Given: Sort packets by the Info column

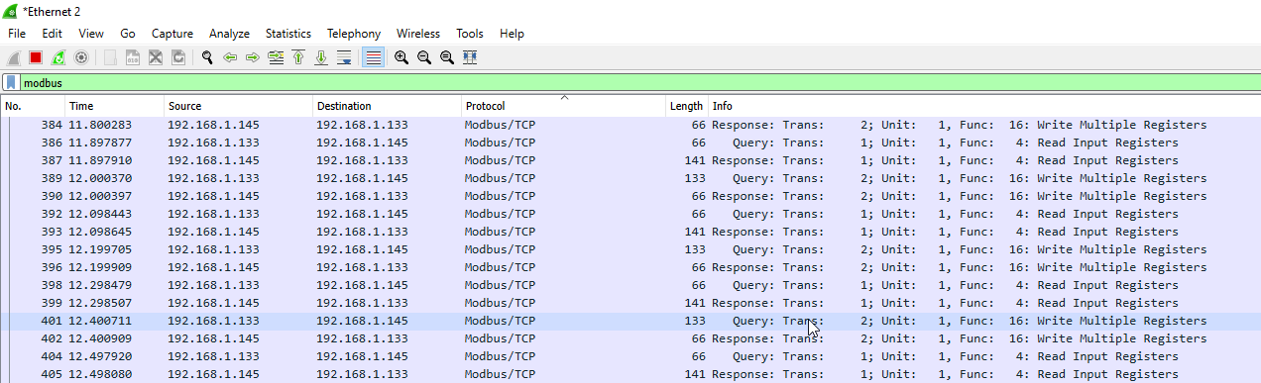Looking at the screenshot, I should tap(983, 106).
